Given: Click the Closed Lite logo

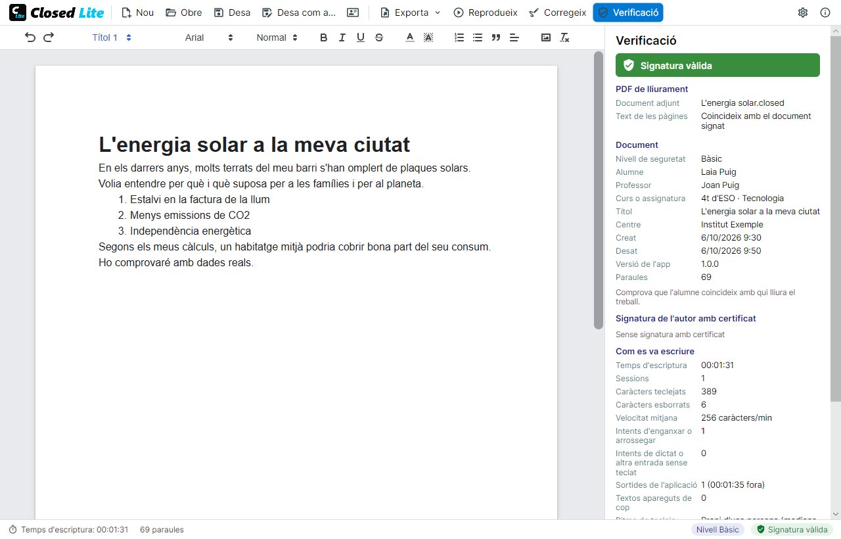Looking at the screenshot, I should [x=57, y=12].
